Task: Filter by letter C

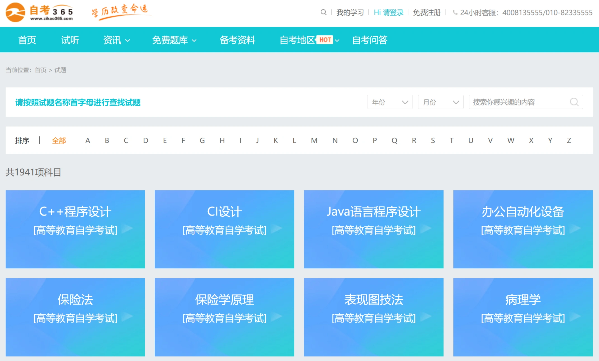Action: coord(126,140)
